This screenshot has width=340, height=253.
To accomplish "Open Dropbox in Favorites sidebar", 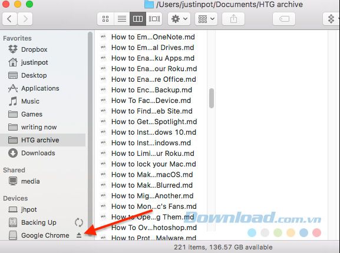I will [x=42, y=49].
